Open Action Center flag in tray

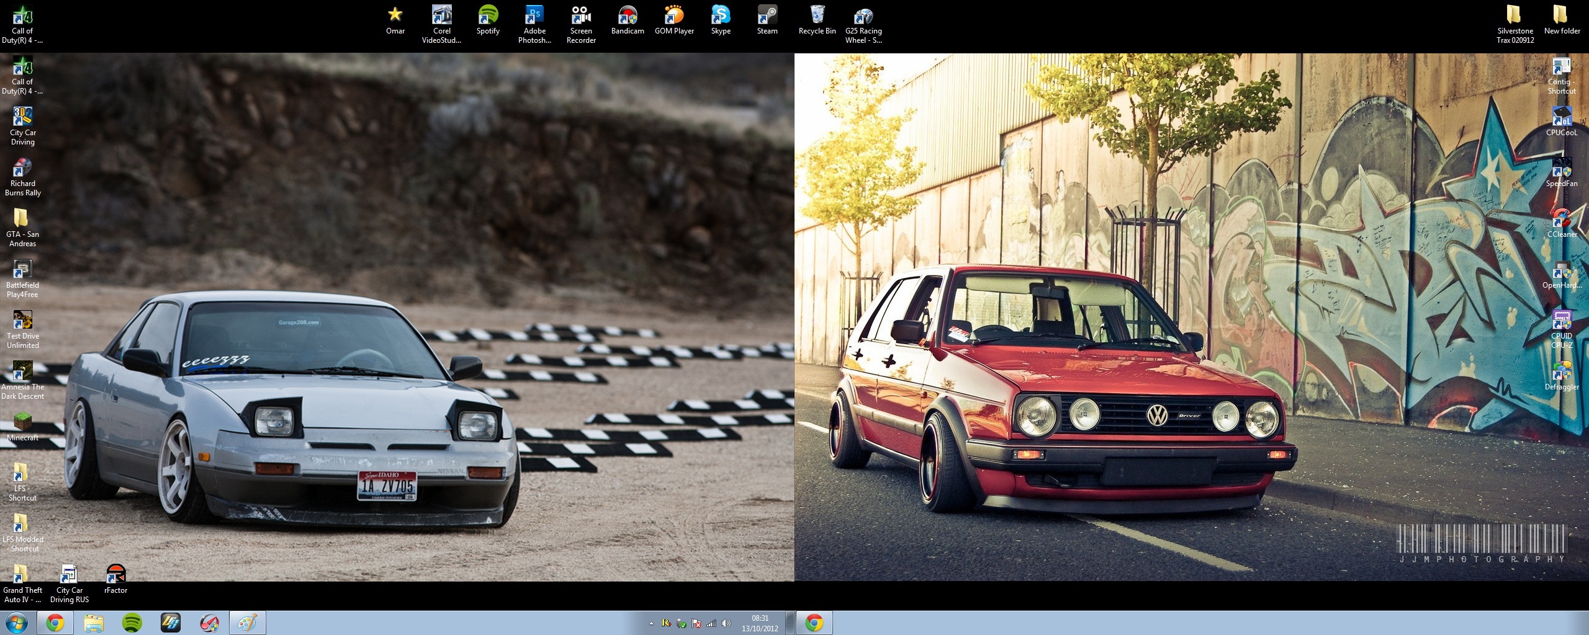[696, 623]
